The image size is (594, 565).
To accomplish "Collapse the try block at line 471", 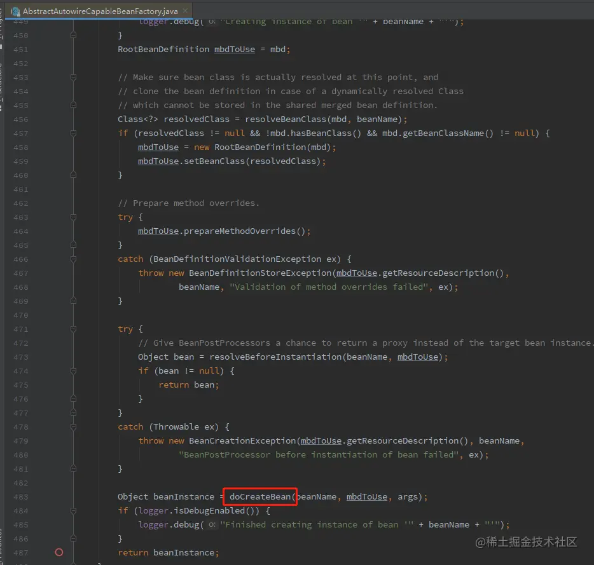I will tap(74, 329).
